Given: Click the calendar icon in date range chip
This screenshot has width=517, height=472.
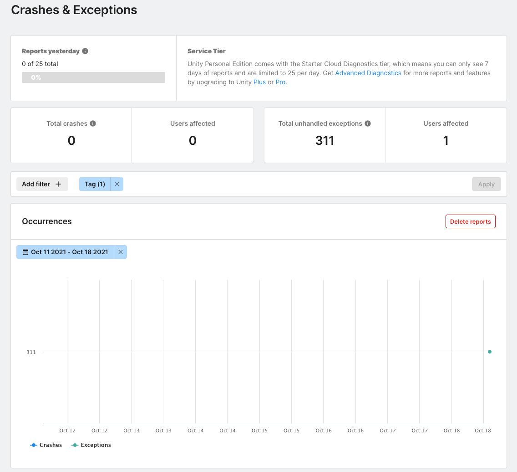Looking at the screenshot, I should pyautogui.click(x=25, y=252).
